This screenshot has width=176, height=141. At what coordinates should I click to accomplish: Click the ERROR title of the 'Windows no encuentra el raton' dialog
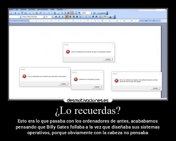[x=74, y=73]
